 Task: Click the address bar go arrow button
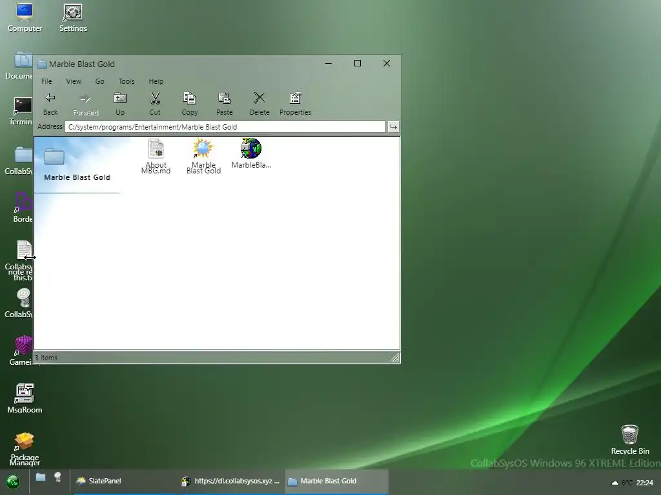pyautogui.click(x=393, y=127)
